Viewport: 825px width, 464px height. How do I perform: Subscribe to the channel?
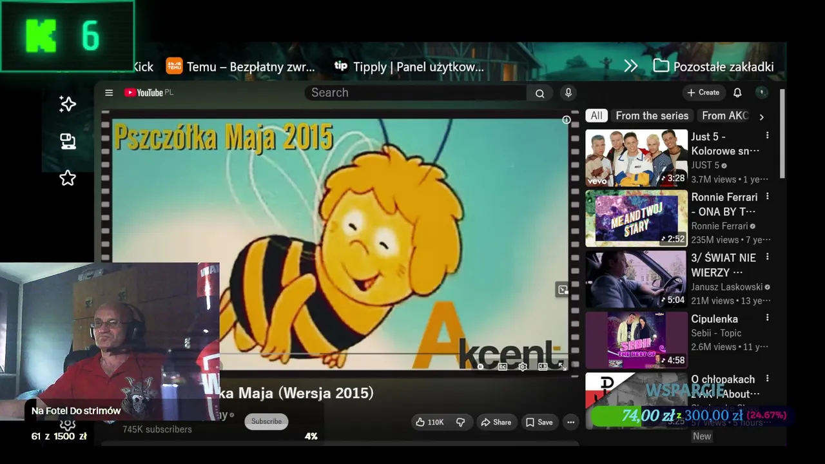click(x=266, y=421)
